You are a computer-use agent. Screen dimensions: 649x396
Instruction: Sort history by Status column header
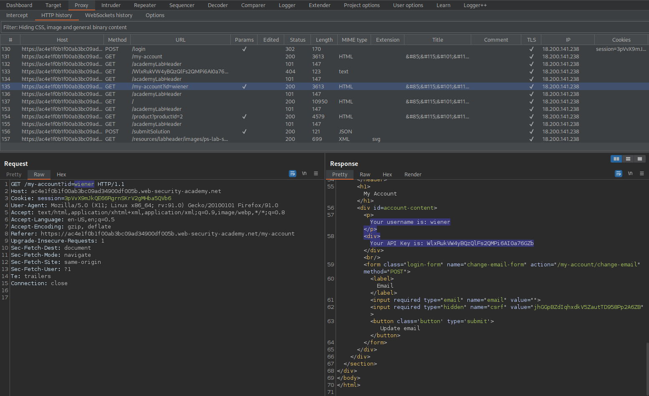click(298, 40)
